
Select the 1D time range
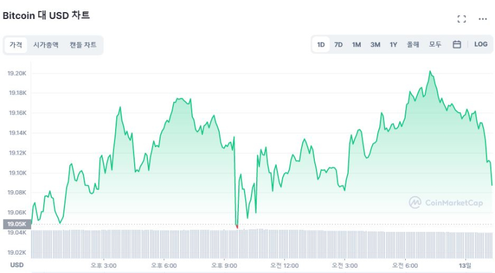(x=321, y=44)
